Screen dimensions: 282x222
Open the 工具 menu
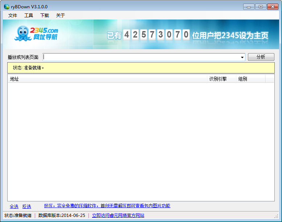coord(29,16)
